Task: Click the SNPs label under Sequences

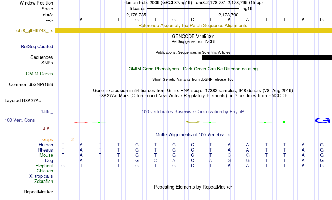Action: pyautogui.click(x=47, y=63)
